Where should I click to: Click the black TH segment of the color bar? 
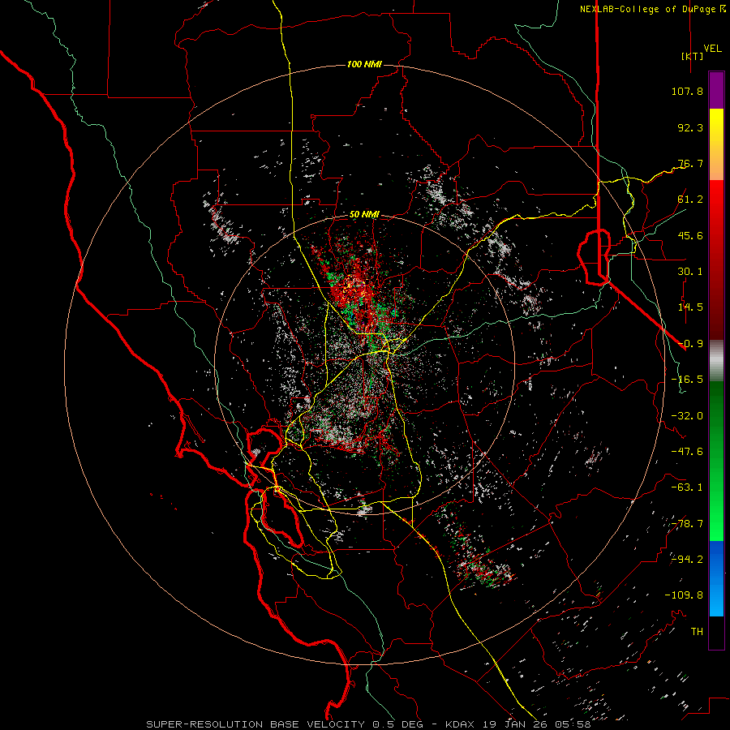[716, 633]
